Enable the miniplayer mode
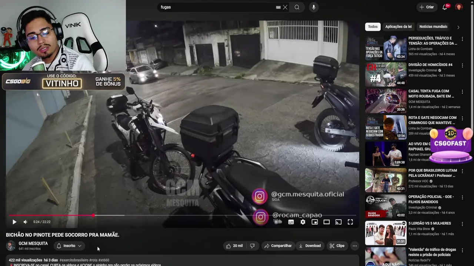Viewport: 474px width, 266px height. pyautogui.click(x=315, y=222)
